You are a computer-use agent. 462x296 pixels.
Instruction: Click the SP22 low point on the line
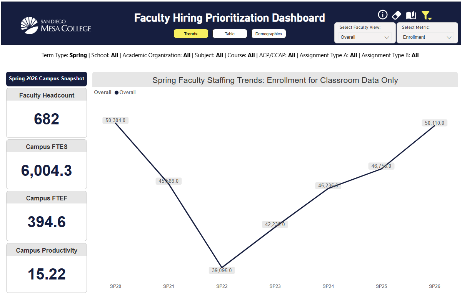[x=222, y=266]
